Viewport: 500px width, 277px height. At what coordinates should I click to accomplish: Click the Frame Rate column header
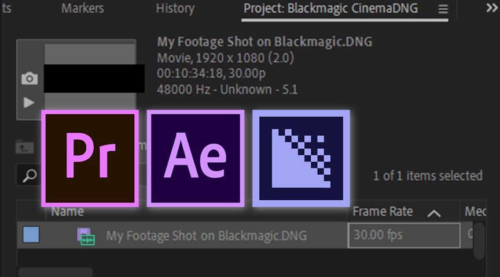pyautogui.click(x=383, y=212)
